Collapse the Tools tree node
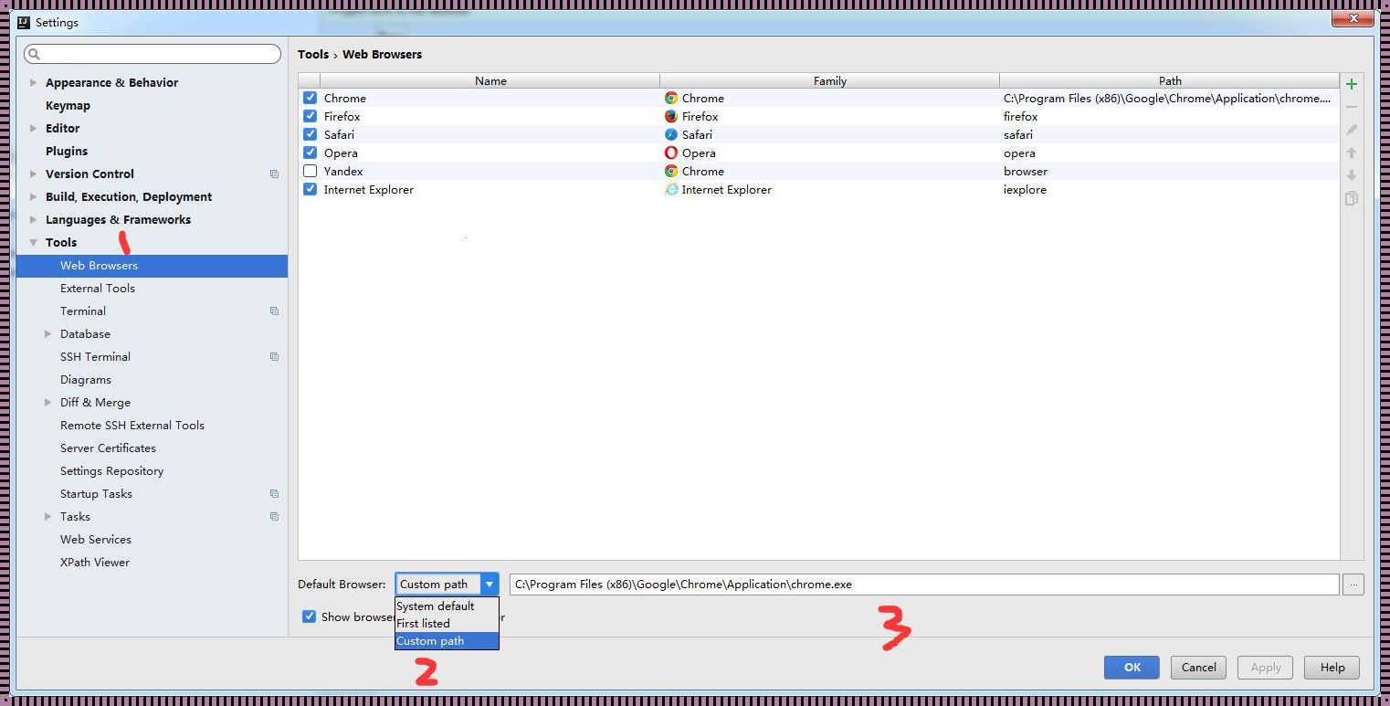 coord(34,242)
